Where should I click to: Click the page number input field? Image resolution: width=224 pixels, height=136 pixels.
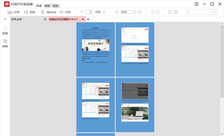point(89,12)
